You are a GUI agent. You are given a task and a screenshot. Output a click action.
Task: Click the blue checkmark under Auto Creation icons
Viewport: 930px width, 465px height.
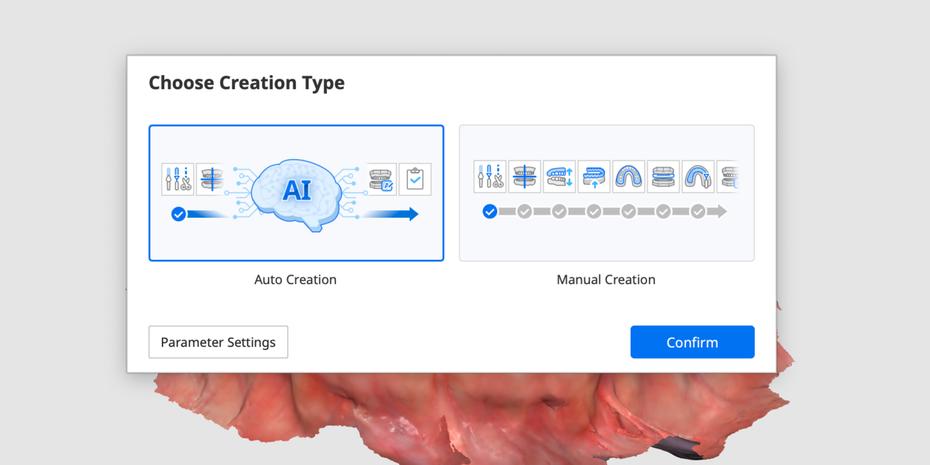click(x=178, y=214)
